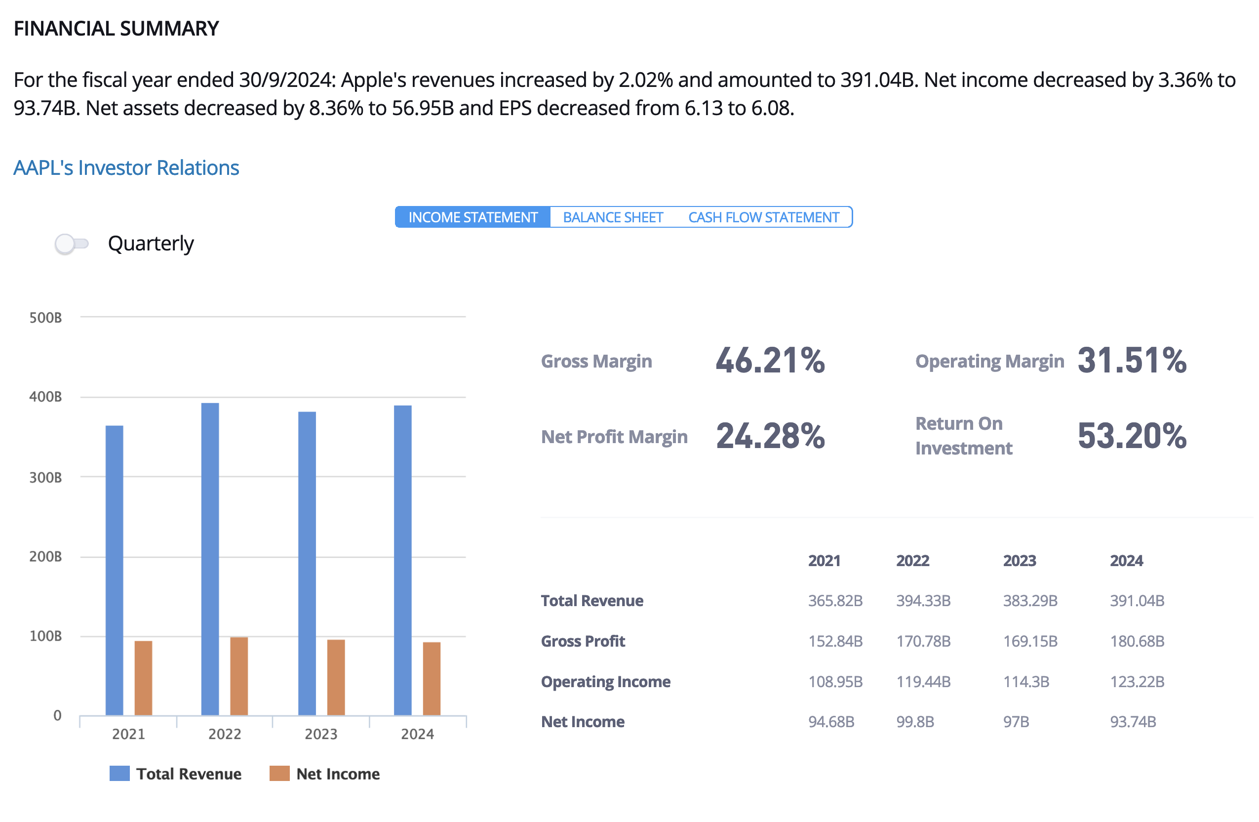Screen dimensions: 1259x822
Task: Toggle the Quarterly switch
Action: coord(72,244)
